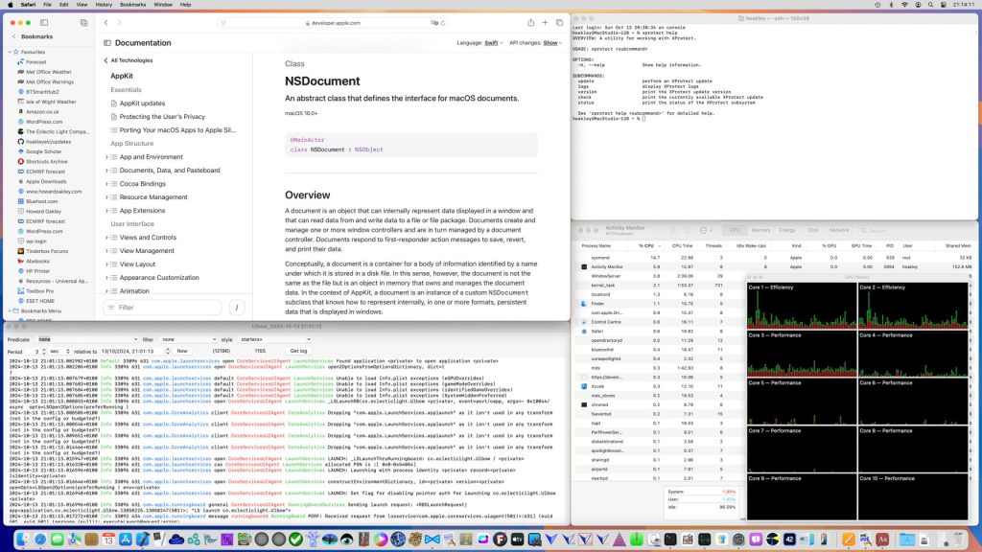Expand the Cocoa Bindings tree item

106,184
